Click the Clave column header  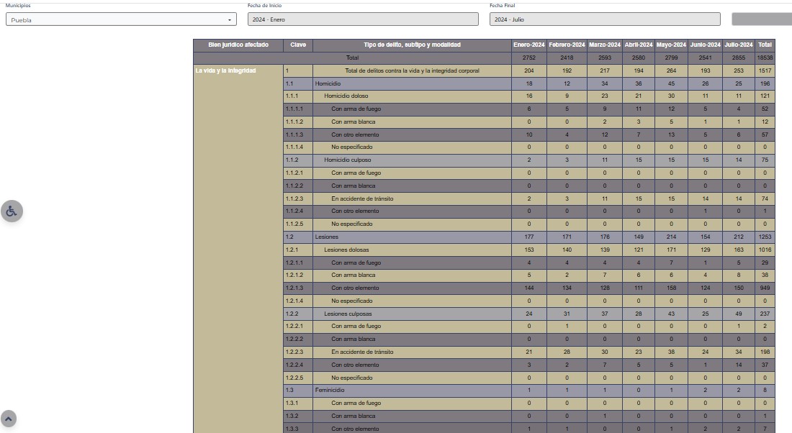(298, 45)
